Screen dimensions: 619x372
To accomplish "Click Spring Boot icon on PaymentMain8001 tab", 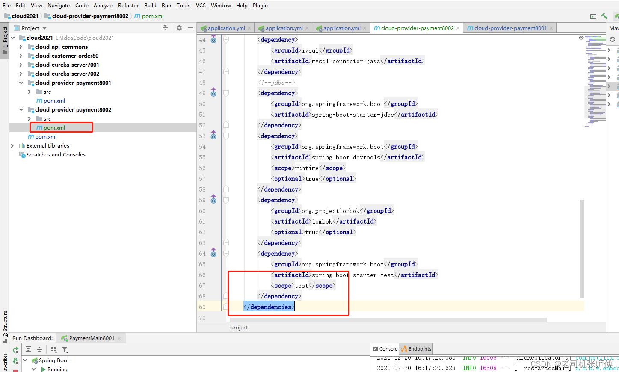I will click(64, 338).
